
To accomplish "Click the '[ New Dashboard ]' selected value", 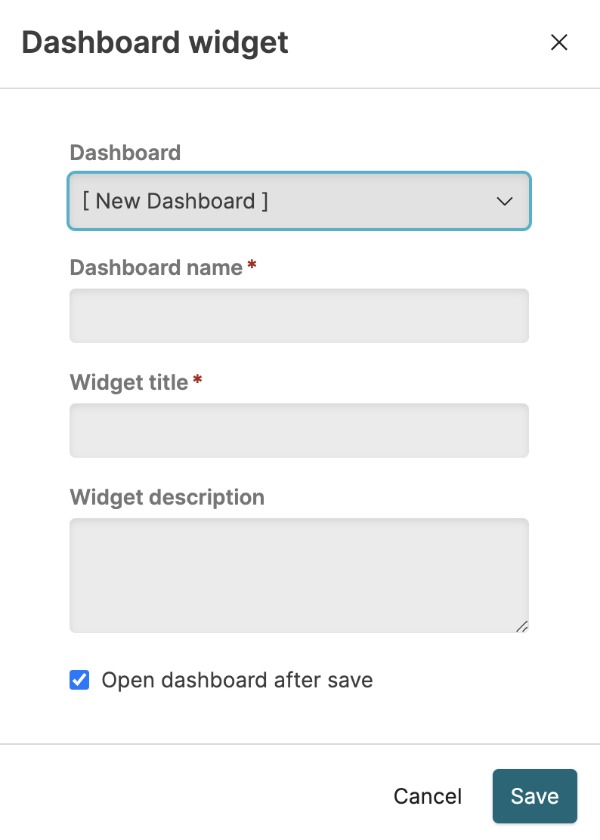I will click(175, 201).
